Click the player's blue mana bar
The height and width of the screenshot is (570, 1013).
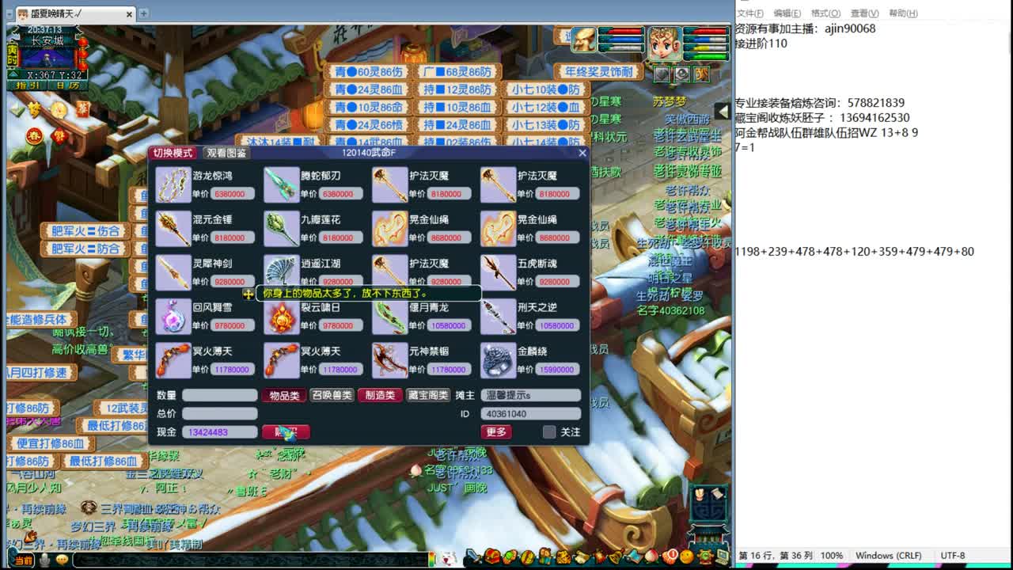[x=708, y=39]
